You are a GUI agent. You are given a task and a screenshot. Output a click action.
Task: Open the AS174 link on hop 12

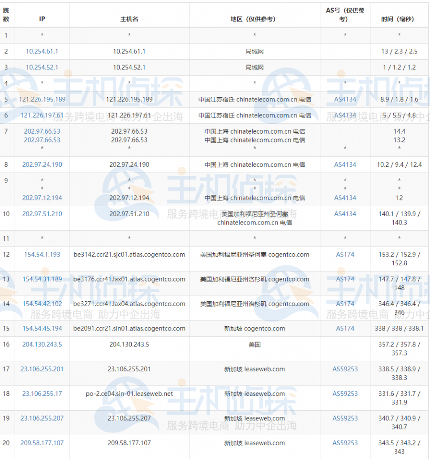click(345, 254)
